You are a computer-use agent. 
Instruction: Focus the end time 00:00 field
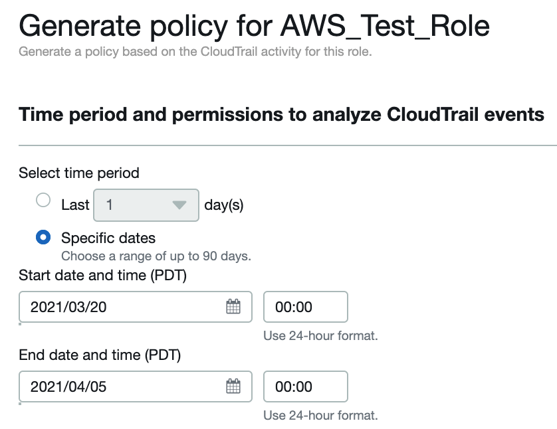click(x=305, y=386)
